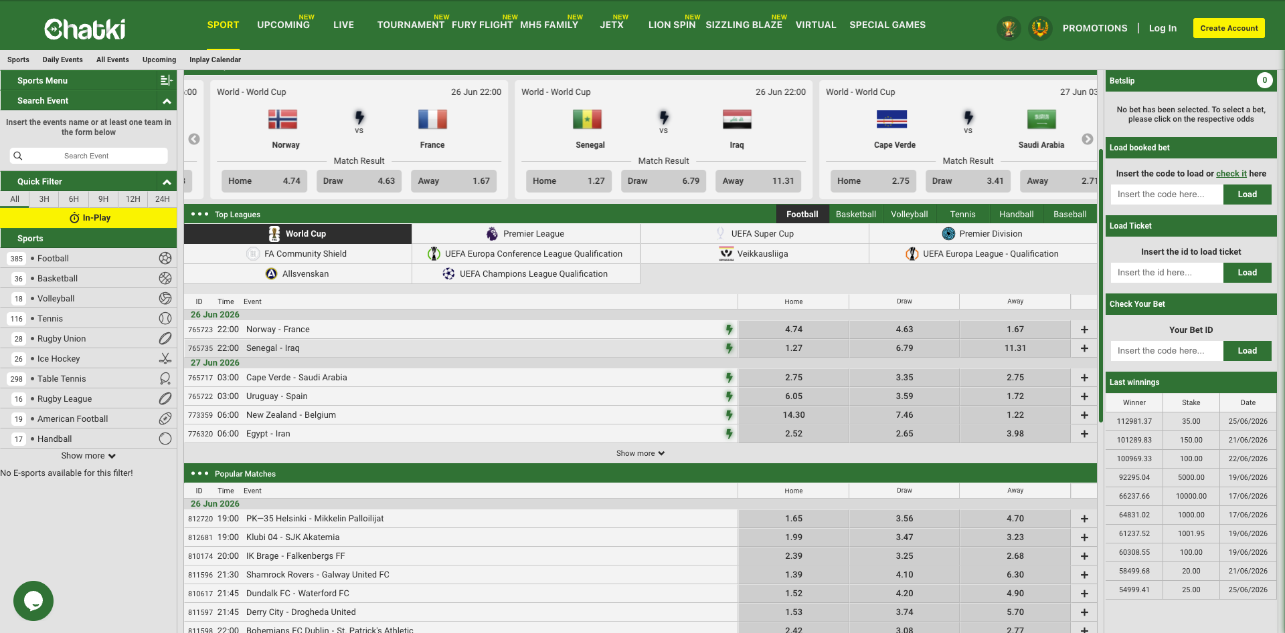Switch to Basketball tab in Top Leagues
This screenshot has width=1285, height=633.
855,215
